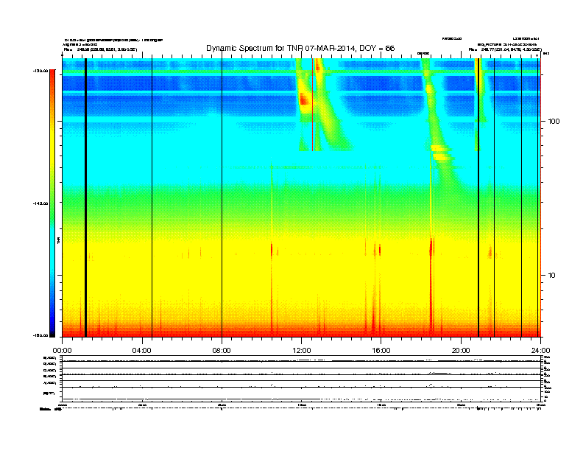Click the yellow striped burst after 18:00
Viewport: 583px width, 451px height.
tap(442, 153)
